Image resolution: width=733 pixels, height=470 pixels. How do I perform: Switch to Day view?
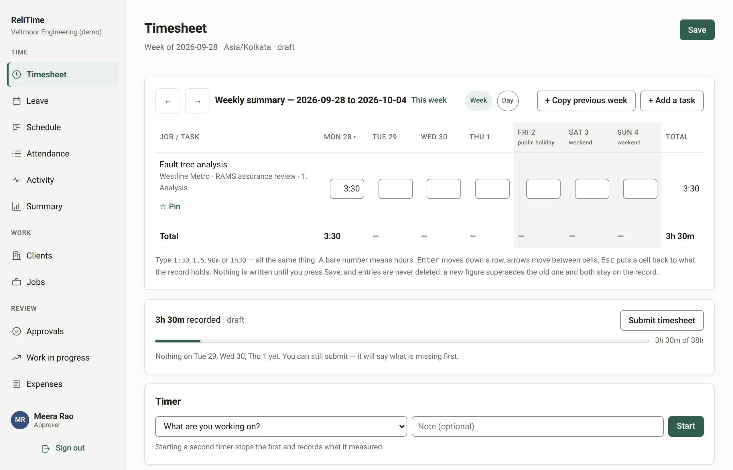(x=508, y=100)
